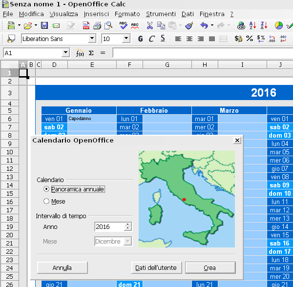Click the Sort Ascending icon
293x287 pixels.
253,25
